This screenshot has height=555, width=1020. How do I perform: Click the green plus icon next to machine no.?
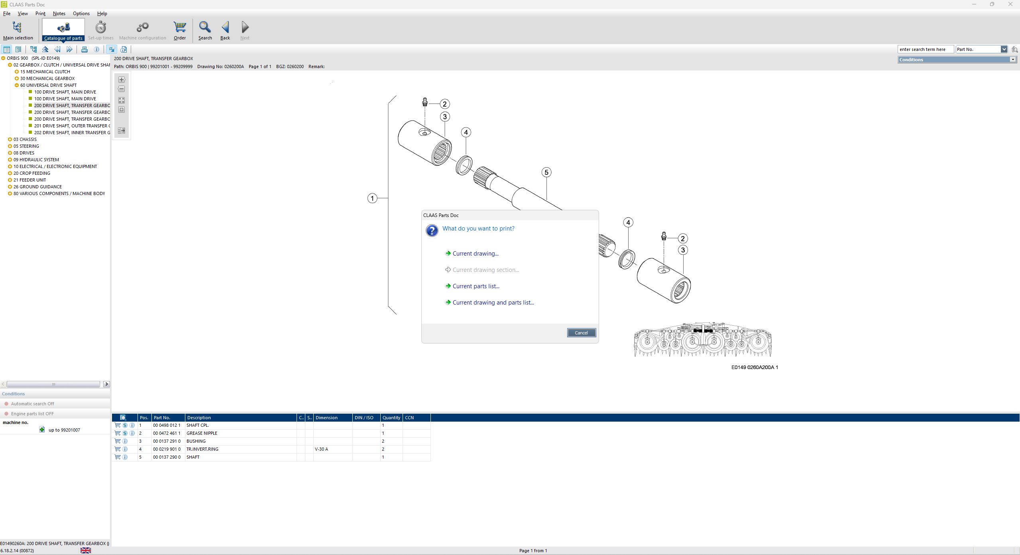pos(42,430)
